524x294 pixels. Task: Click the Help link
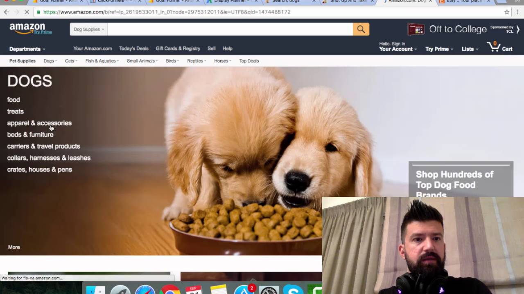[x=227, y=48]
